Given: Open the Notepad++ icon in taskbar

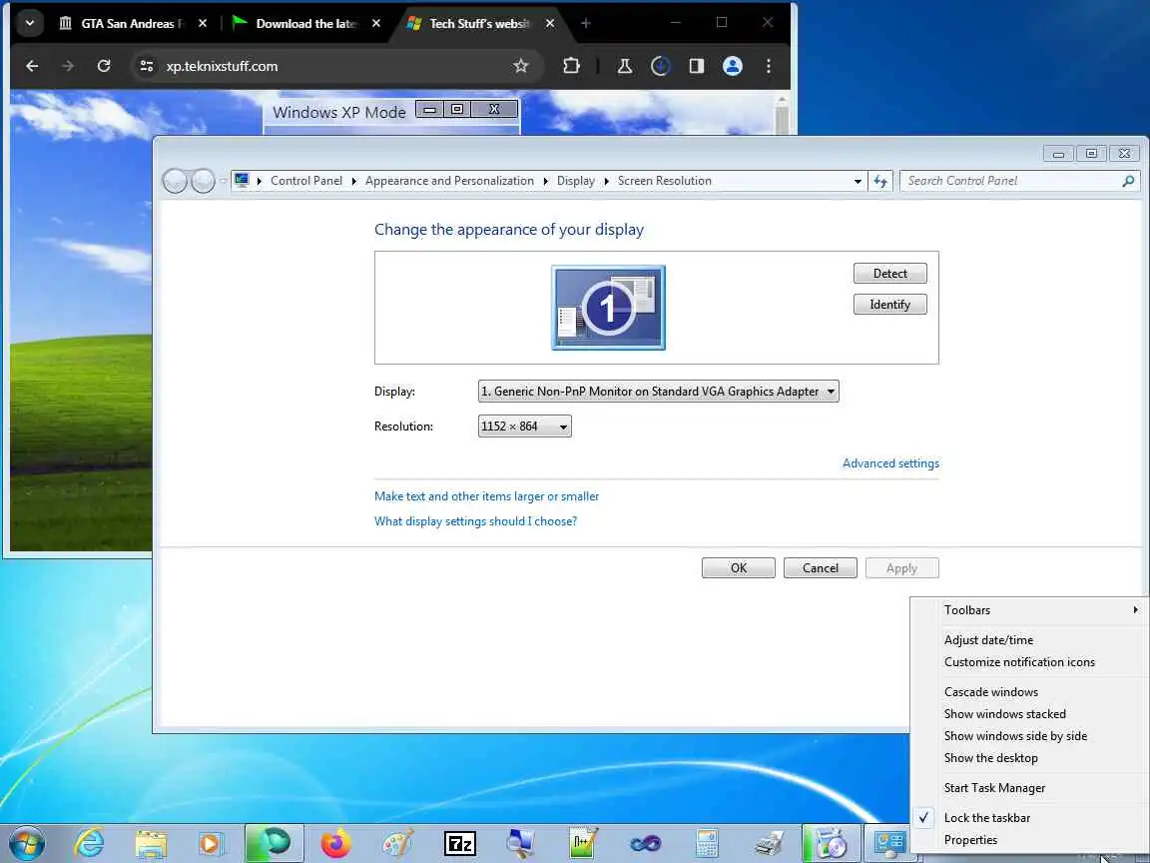Looking at the screenshot, I should 583,844.
